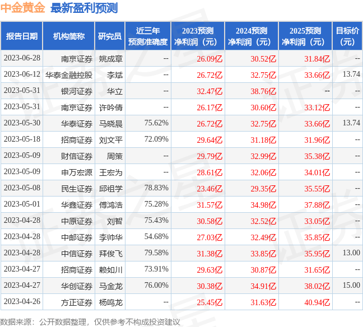Click researcher 刘智
The height and width of the screenshot is (327, 363).
(x=115, y=221)
